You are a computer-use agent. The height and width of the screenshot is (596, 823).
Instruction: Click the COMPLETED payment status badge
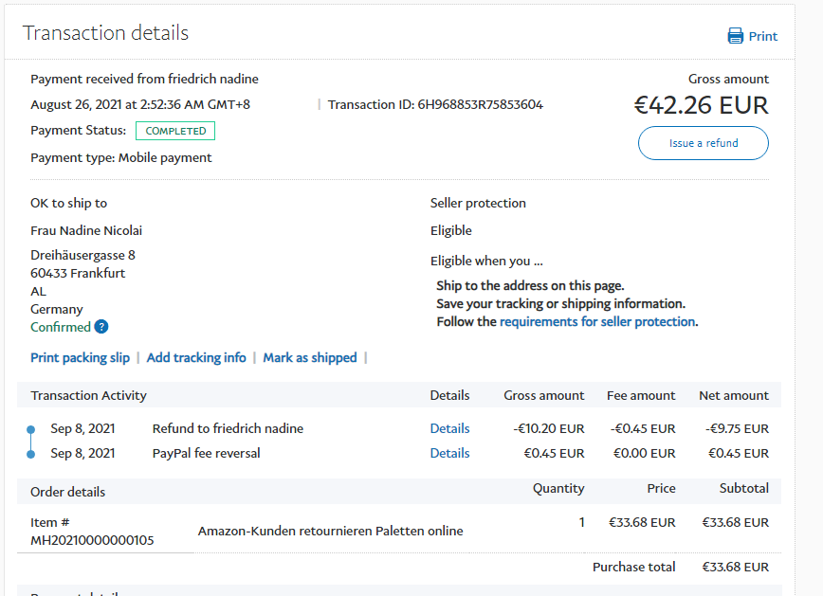(x=175, y=131)
